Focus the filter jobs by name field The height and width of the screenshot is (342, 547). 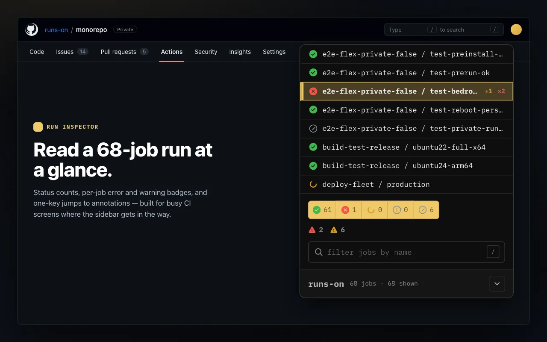pos(406,252)
